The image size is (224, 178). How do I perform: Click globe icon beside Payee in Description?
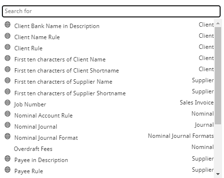(x=7, y=158)
